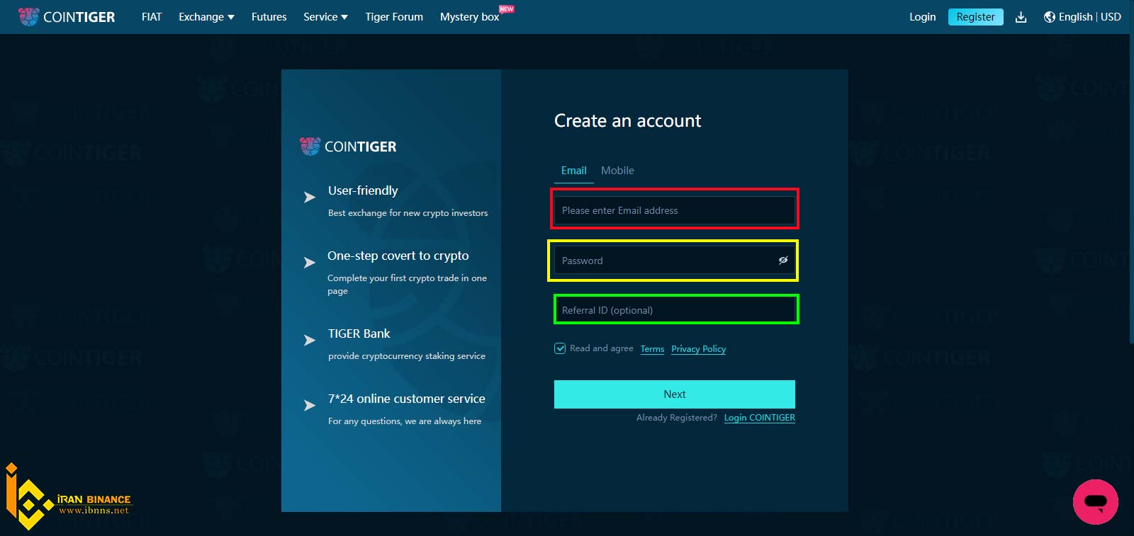
Task: Click the CoinTiger logo in left panel
Action: tap(348, 147)
